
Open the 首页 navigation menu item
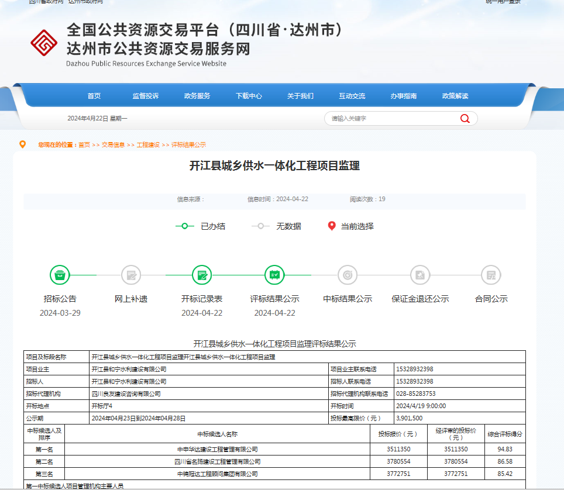coord(94,96)
